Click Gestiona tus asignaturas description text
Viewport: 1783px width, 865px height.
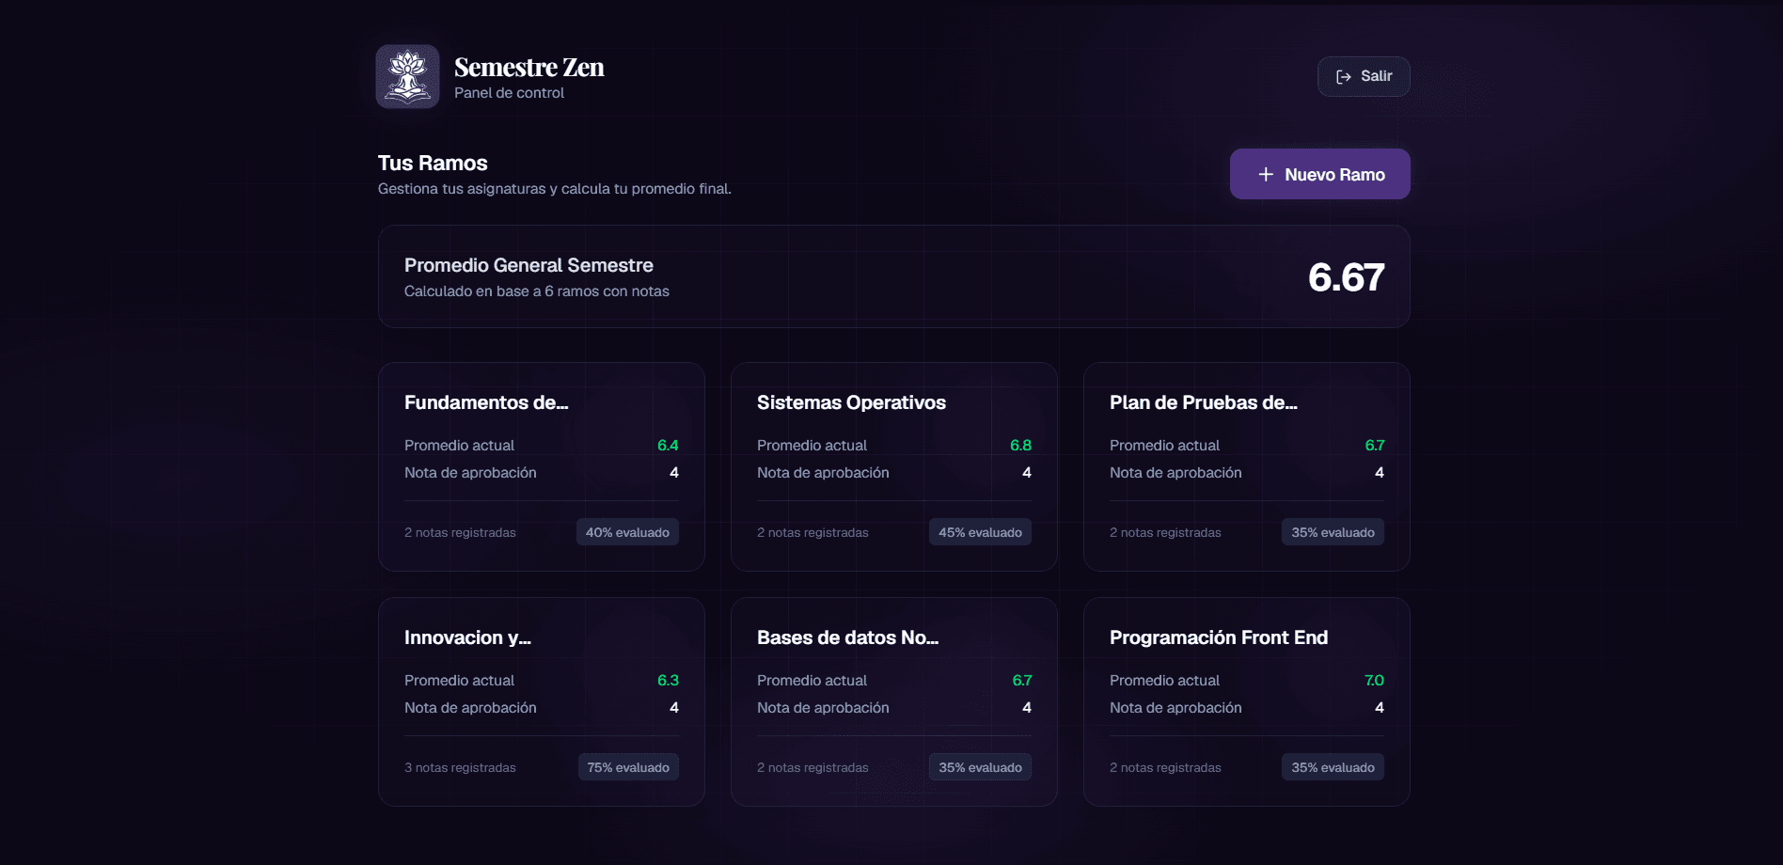click(554, 189)
